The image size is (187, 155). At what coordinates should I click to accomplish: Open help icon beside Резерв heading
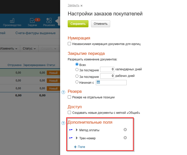click(x=63, y=92)
